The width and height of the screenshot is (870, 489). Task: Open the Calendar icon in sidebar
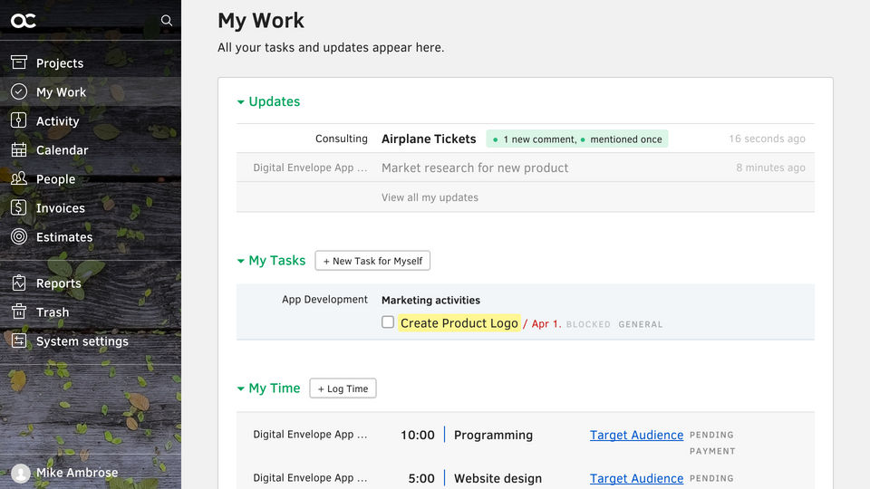[19, 149]
